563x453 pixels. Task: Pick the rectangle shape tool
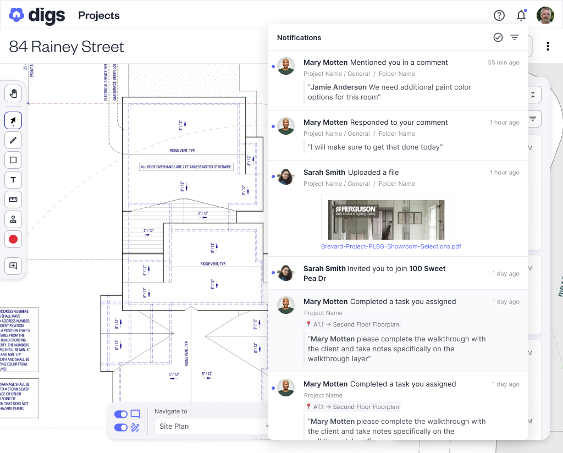click(x=13, y=161)
